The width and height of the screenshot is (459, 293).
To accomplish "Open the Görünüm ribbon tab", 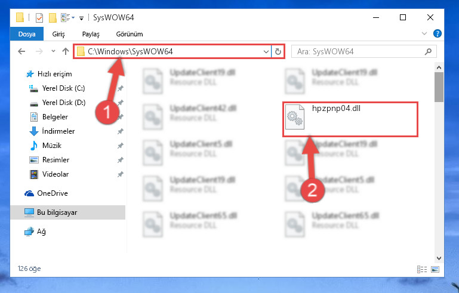I will [x=130, y=34].
